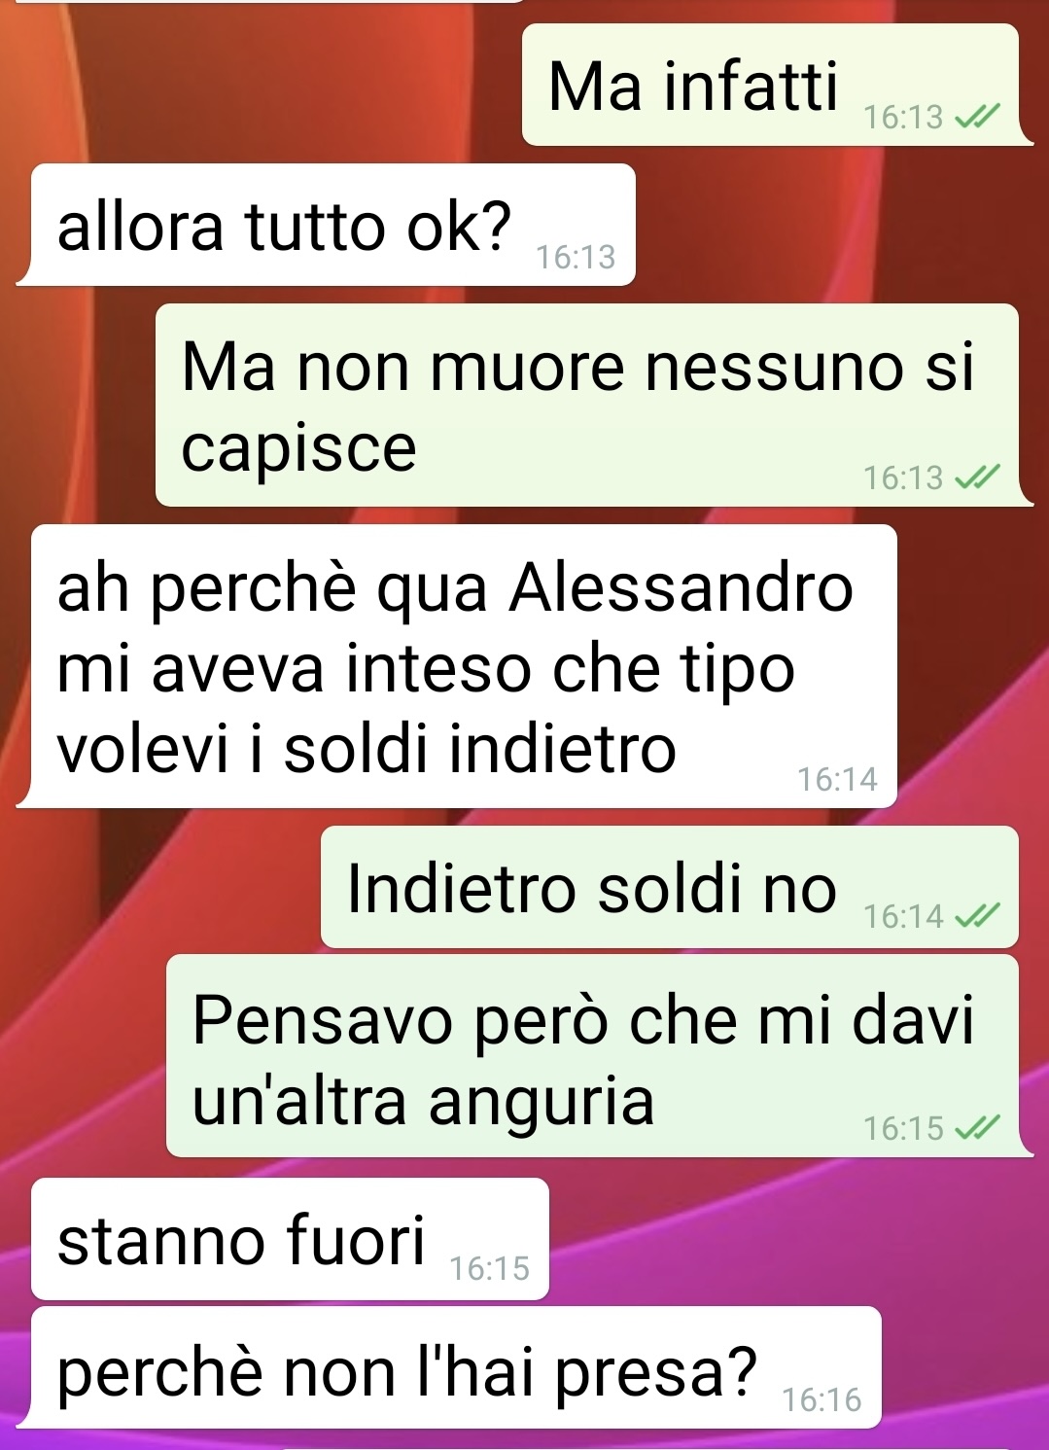Click the chat wallpaper beside 'stanno fuori'

point(797,1239)
